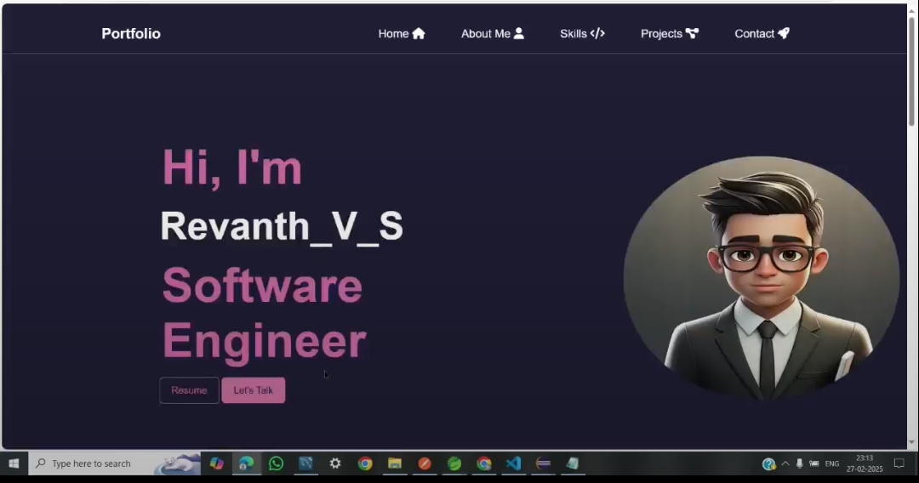Open the Eclipse IDE taskbar icon
Image resolution: width=919 pixels, height=483 pixels.
543,463
